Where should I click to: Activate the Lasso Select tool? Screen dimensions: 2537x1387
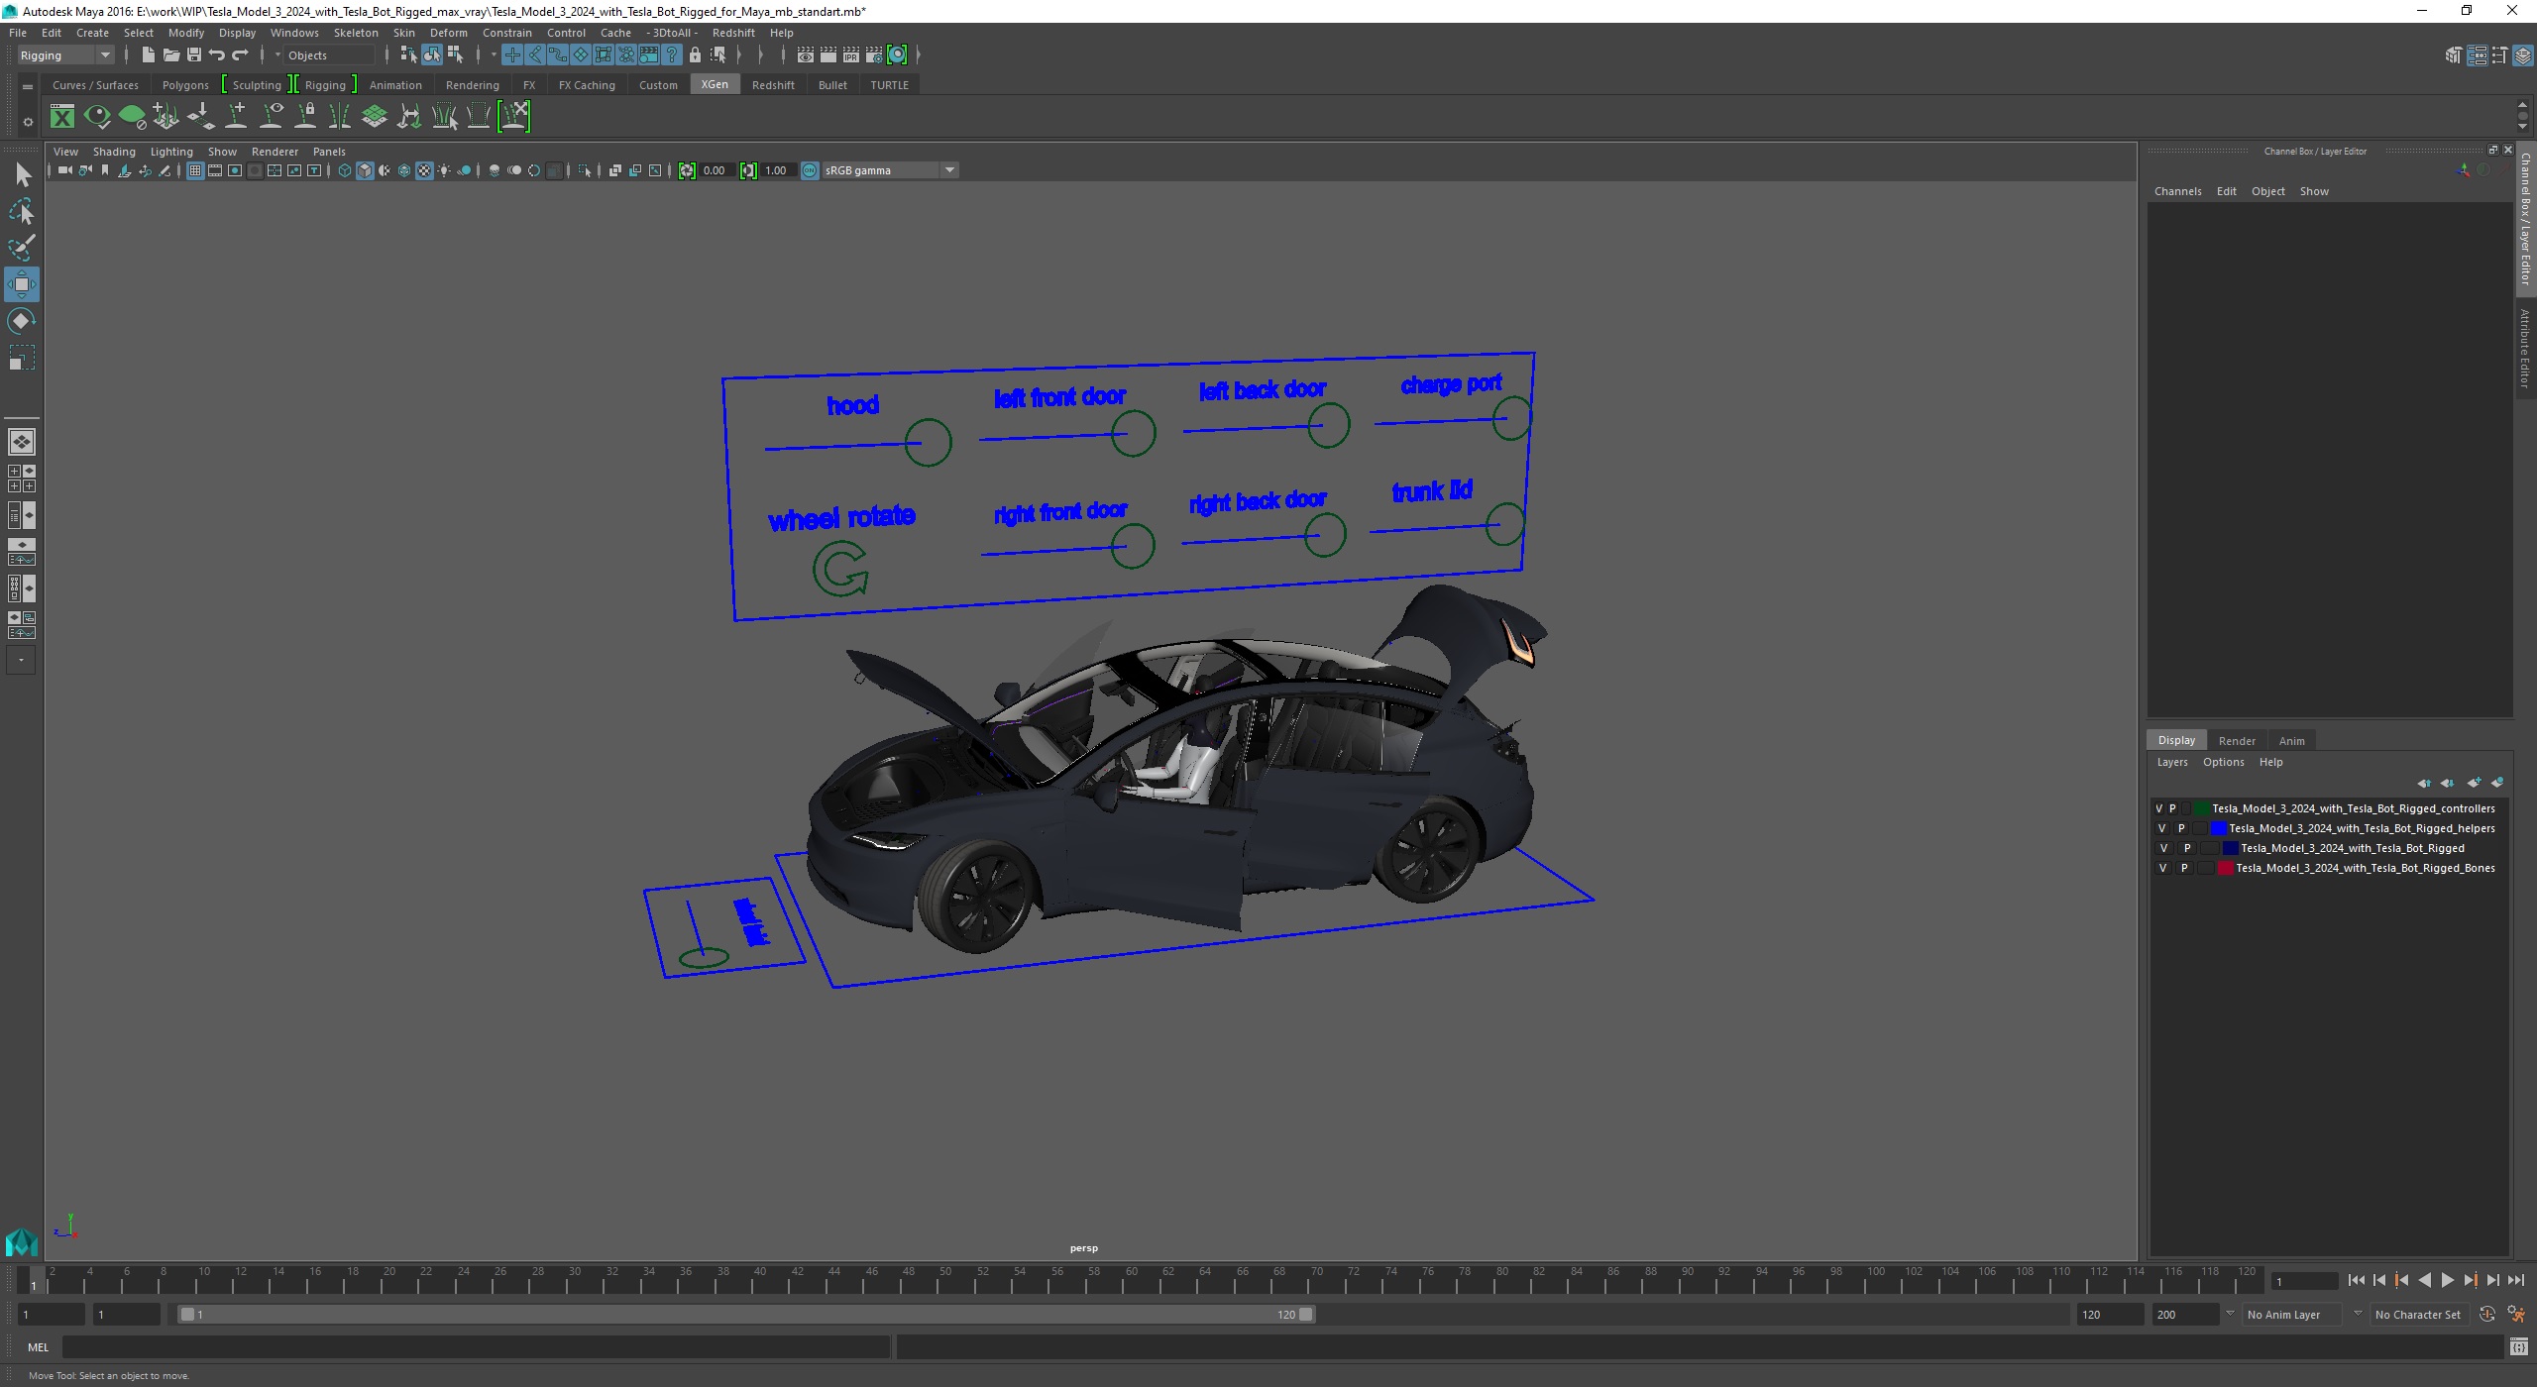pos(22,211)
